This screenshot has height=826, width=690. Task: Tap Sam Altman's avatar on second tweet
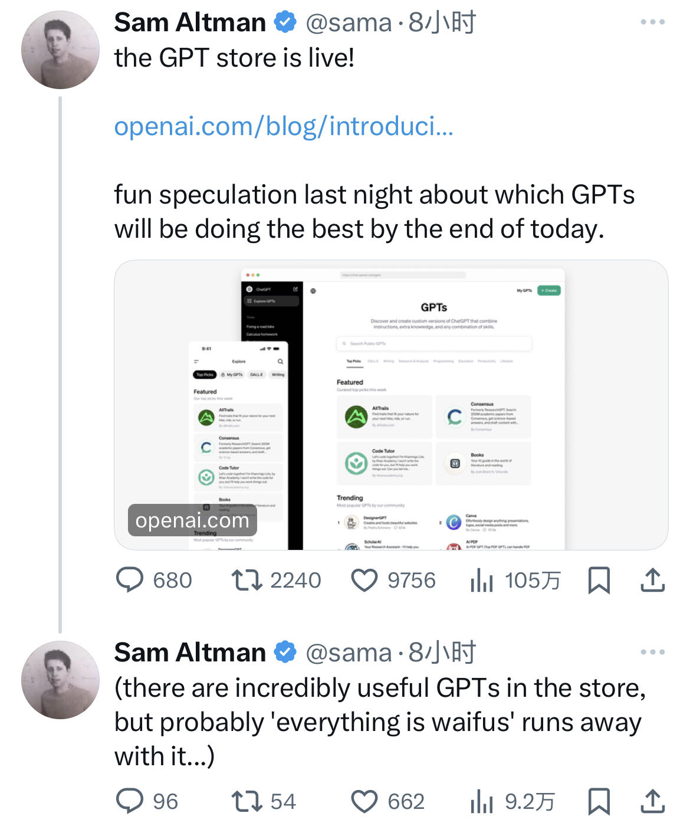60,680
